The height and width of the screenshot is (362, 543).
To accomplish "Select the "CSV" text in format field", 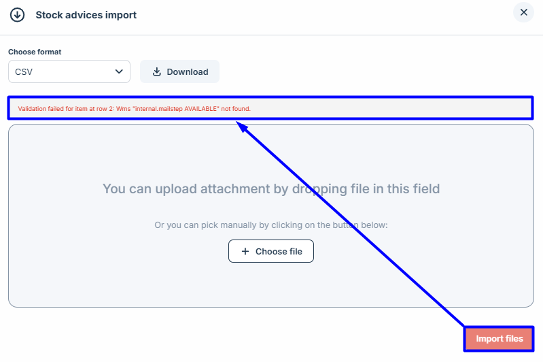I will [24, 71].
